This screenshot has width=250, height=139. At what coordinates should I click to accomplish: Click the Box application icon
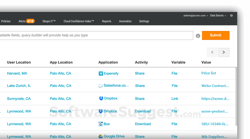pyautogui.click(x=101, y=124)
